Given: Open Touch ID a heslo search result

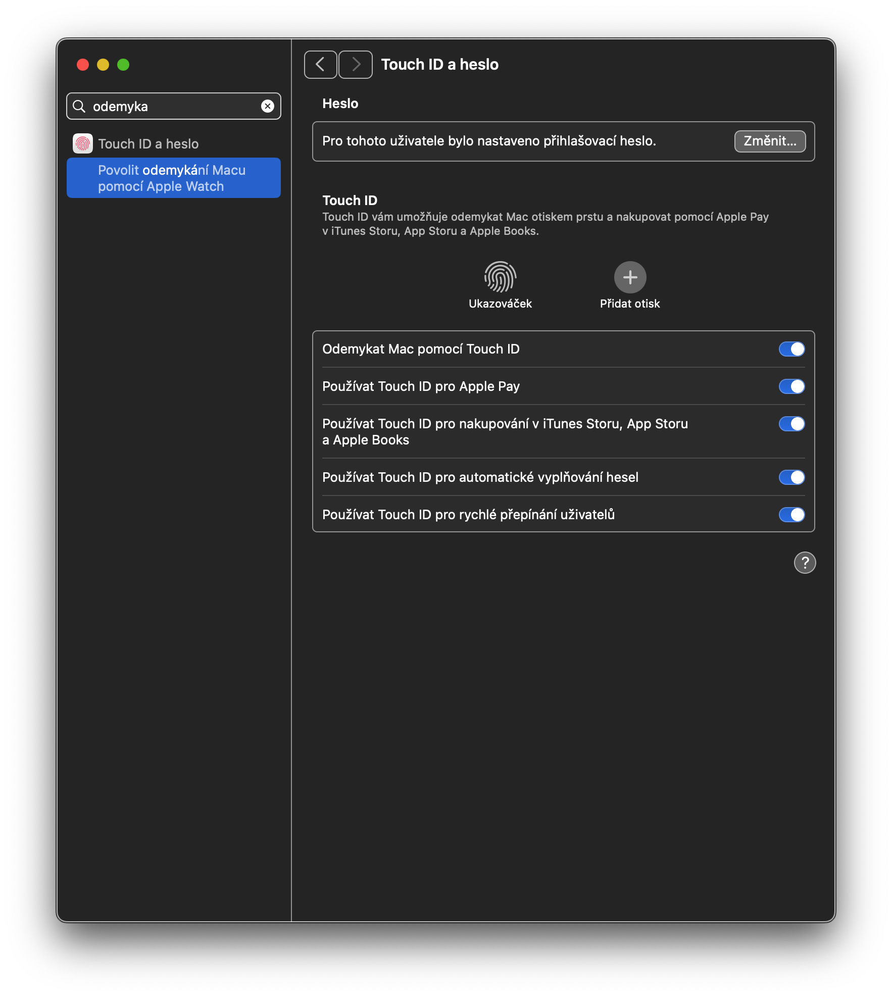Looking at the screenshot, I should [148, 144].
